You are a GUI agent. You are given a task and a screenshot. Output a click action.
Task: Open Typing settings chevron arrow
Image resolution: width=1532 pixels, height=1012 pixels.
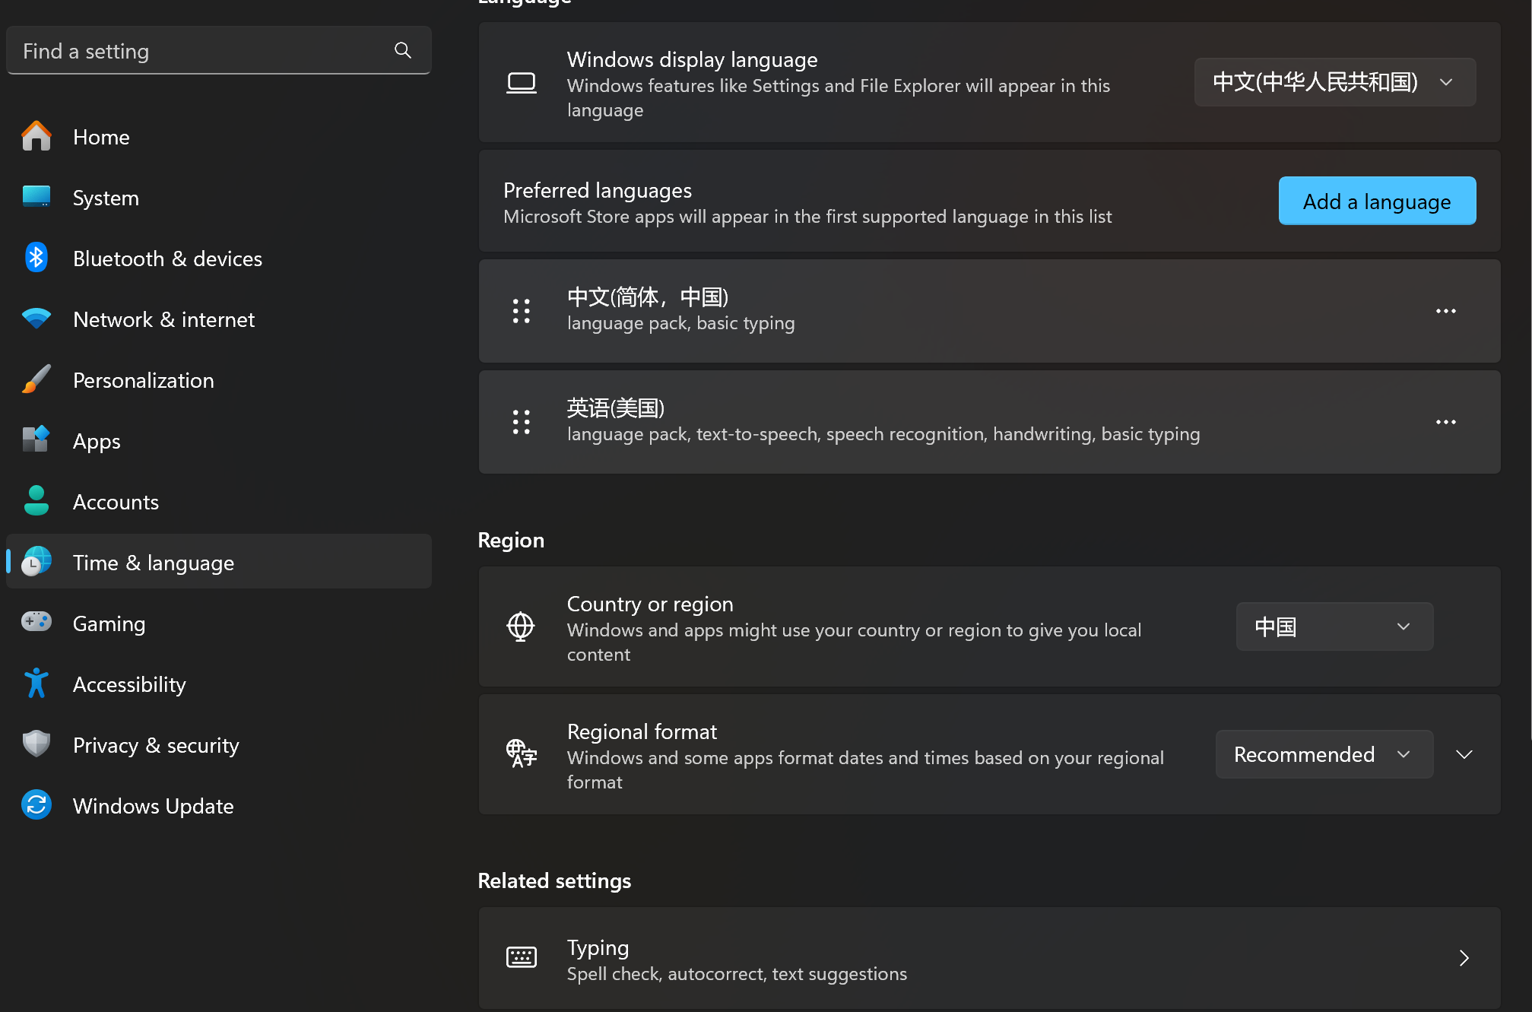[x=1464, y=958]
